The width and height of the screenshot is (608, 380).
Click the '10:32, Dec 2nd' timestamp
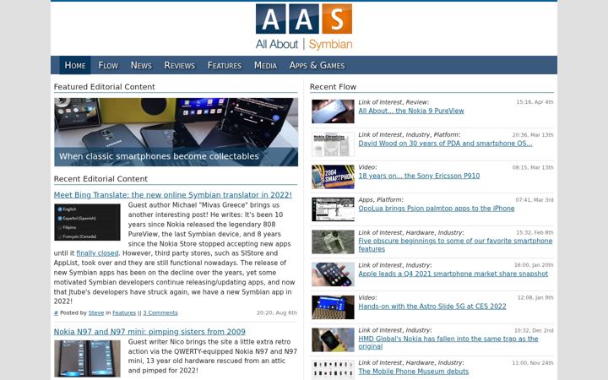534,331
